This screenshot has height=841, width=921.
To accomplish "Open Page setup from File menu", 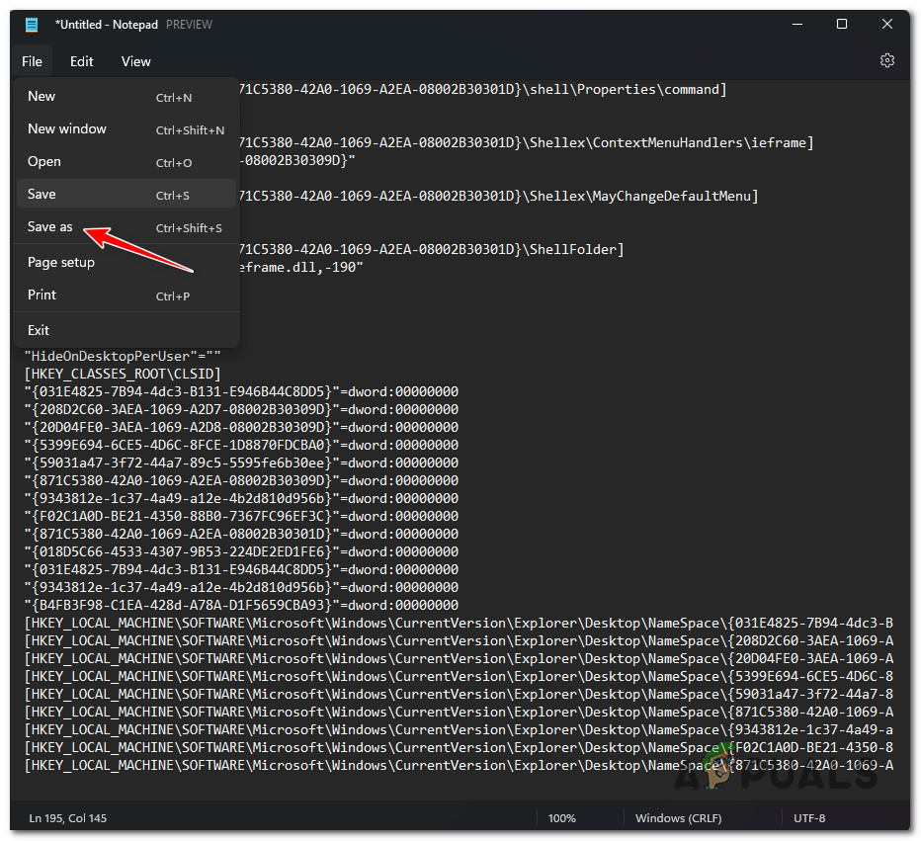I will [x=126, y=263].
